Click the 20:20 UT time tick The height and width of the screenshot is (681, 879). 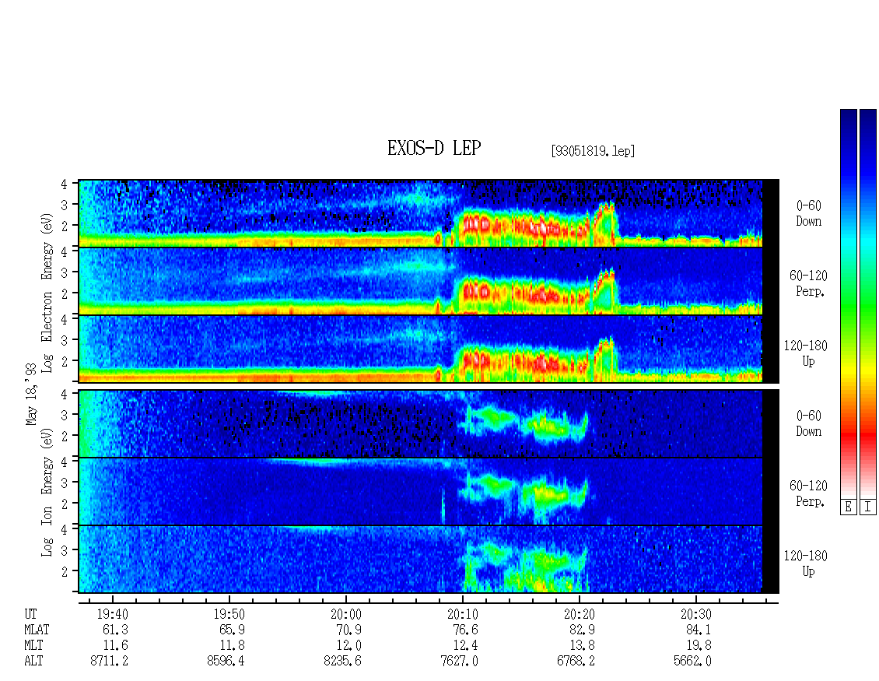(x=579, y=614)
